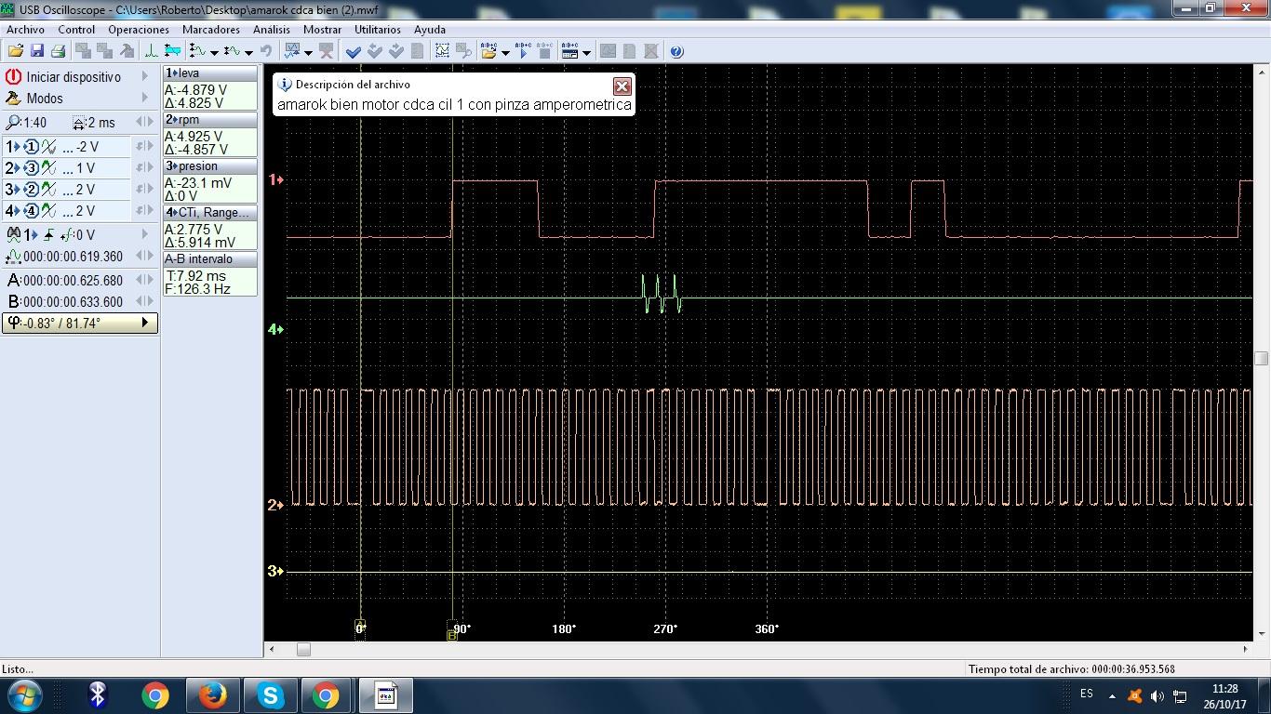Click the print icon in toolbar
Viewport: 1271px width, 714px height.
click(x=58, y=51)
